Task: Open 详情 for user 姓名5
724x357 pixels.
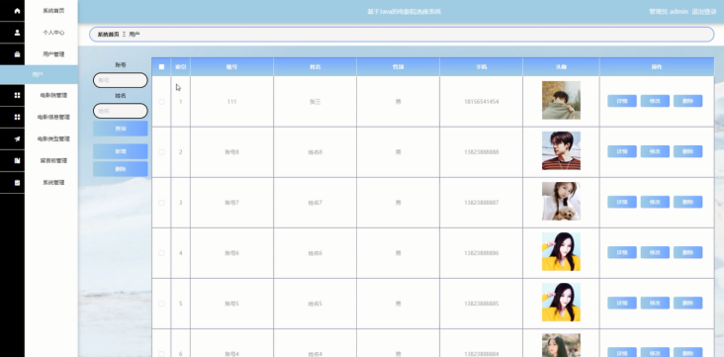Action: click(622, 303)
